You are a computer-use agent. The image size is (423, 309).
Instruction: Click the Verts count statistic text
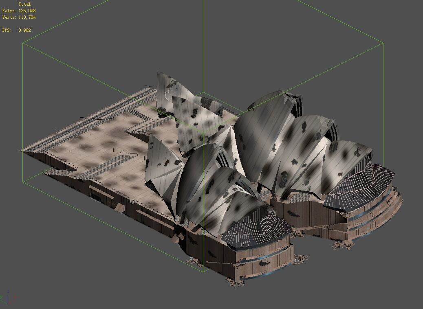[19, 17]
